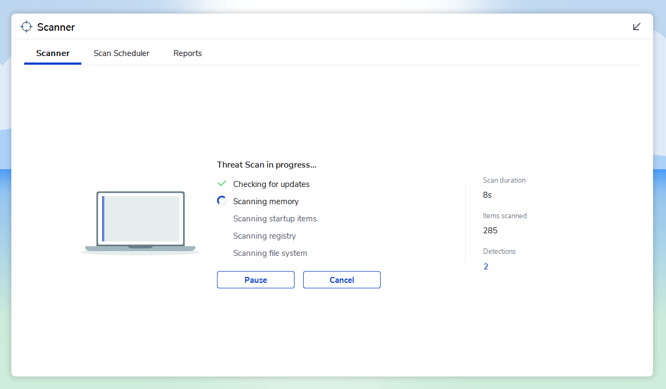Click the 'Scanning startup items' step
Viewport: 666px width, 389px height.
pyautogui.click(x=275, y=219)
